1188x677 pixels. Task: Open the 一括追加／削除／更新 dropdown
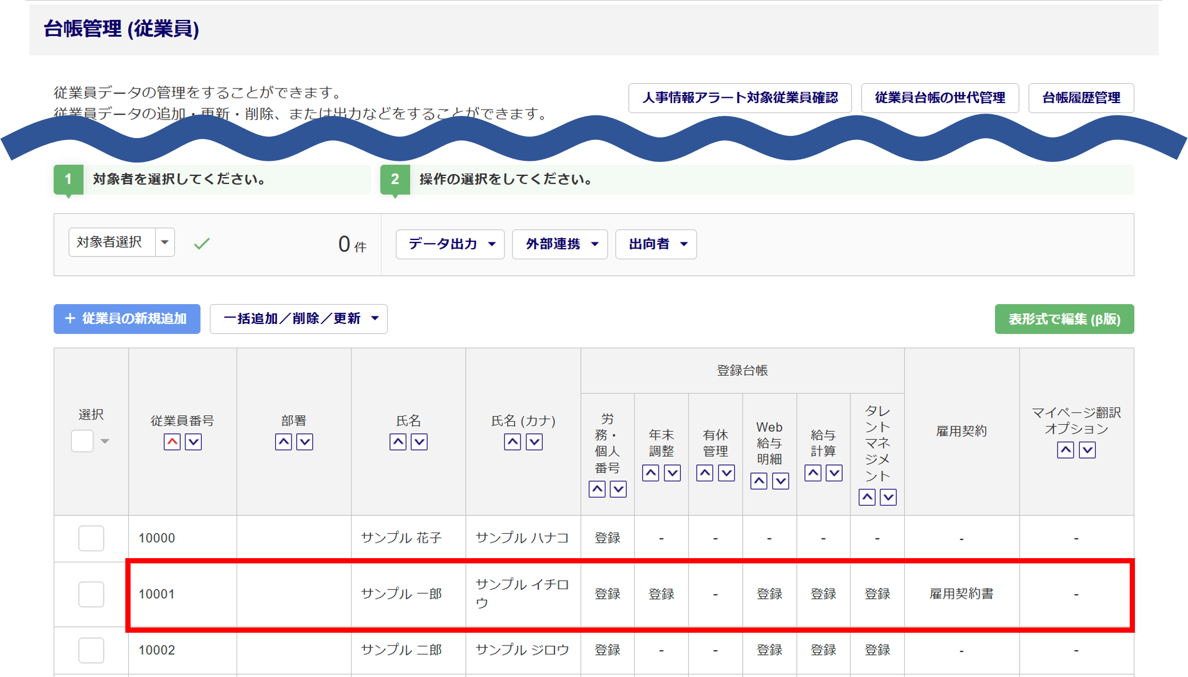coord(298,319)
